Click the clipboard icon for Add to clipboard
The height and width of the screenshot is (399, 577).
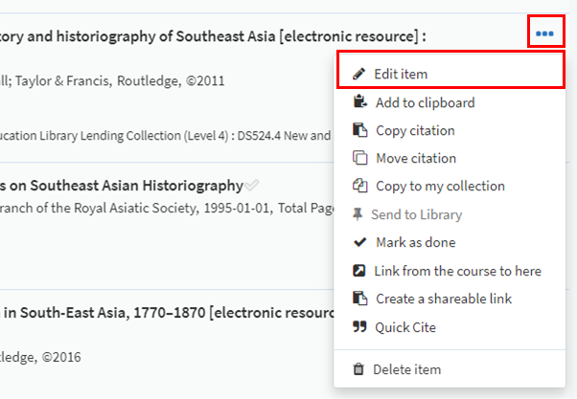click(x=359, y=102)
